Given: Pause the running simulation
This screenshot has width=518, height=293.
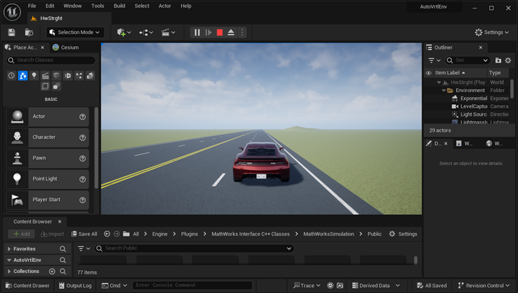Looking at the screenshot, I should [x=197, y=33].
